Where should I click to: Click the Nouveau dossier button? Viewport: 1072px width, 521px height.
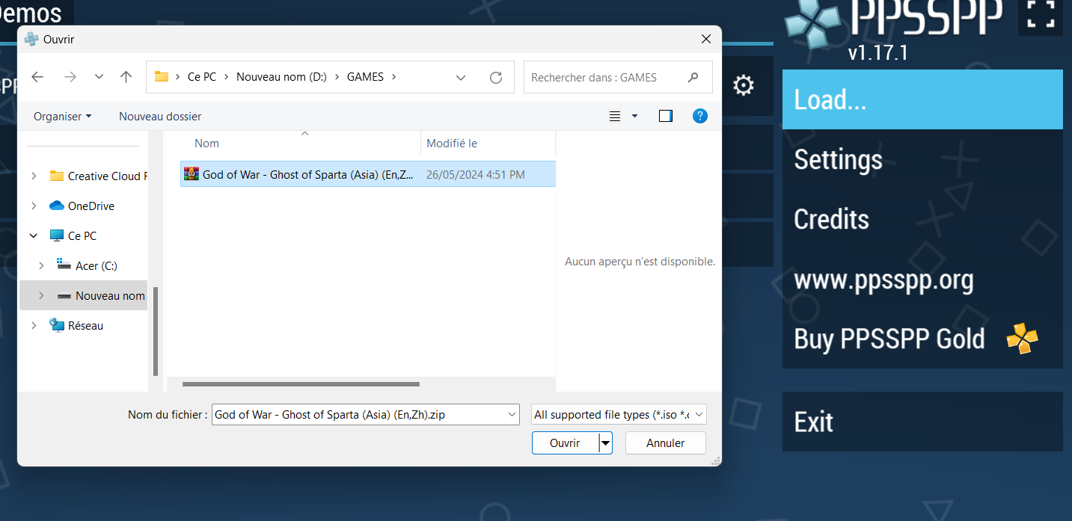(x=160, y=117)
